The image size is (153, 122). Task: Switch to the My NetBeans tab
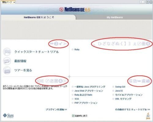115,17
